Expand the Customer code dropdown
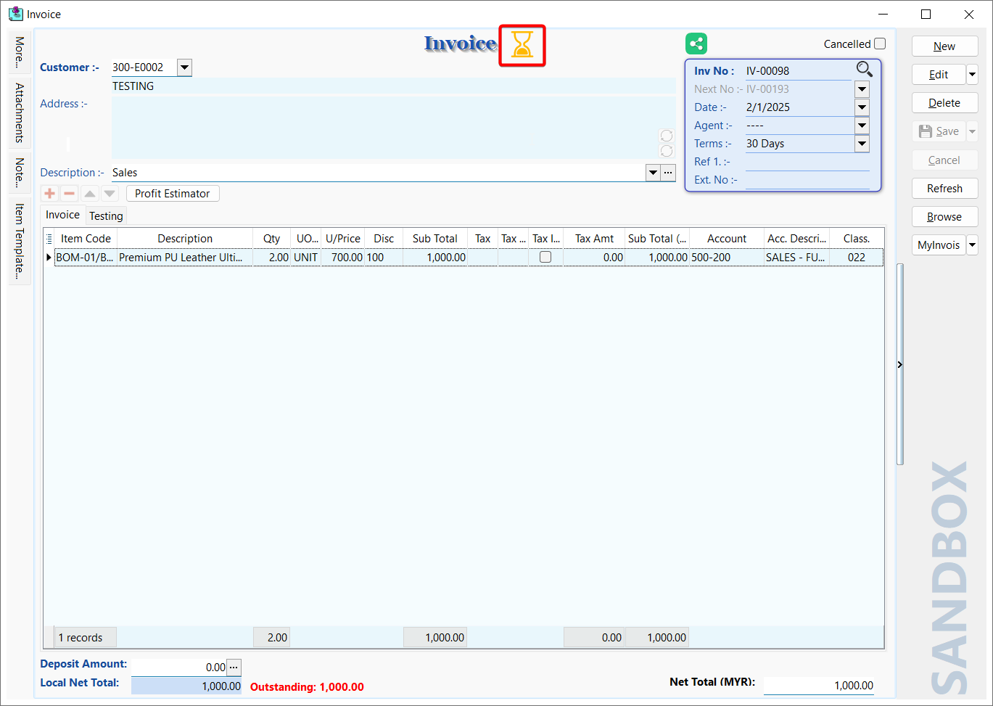Screen dimensions: 993x706 [x=184, y=67]
